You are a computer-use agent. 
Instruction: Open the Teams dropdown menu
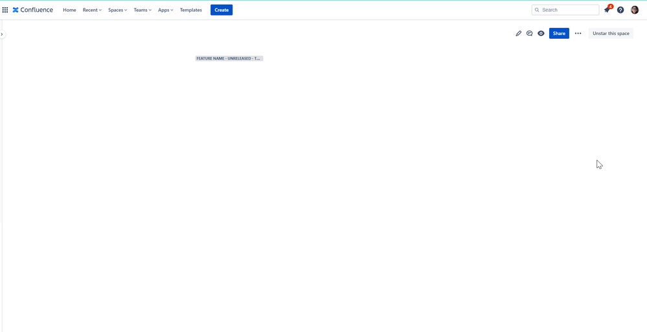click(142, 10)
